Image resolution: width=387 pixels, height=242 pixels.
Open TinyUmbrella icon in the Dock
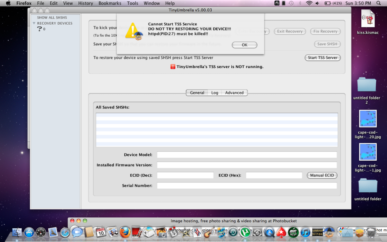329,232
